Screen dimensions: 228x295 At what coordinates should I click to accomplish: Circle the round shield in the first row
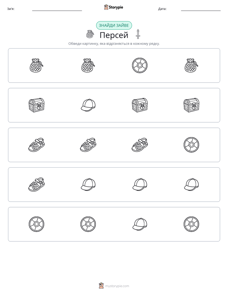pyautogui.click(x=140, y=65)
